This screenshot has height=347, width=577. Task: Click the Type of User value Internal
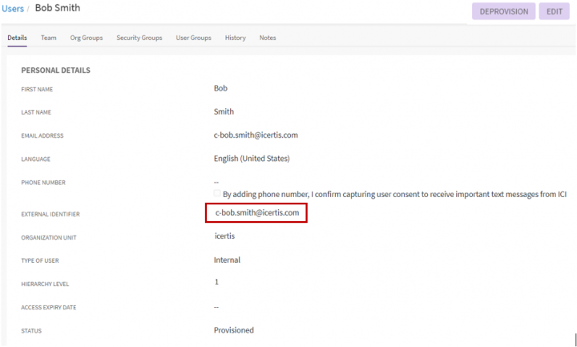click(227, 260)
